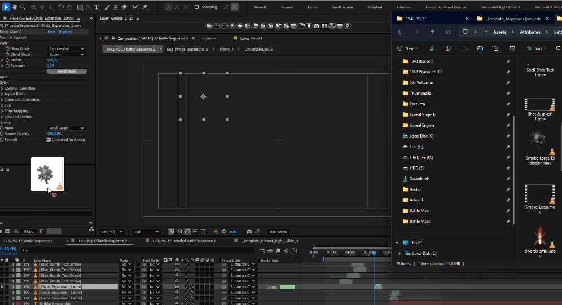
Task: Click Explorer back navigation arrow
Action: pyautogui.click(x=401, y=32)
